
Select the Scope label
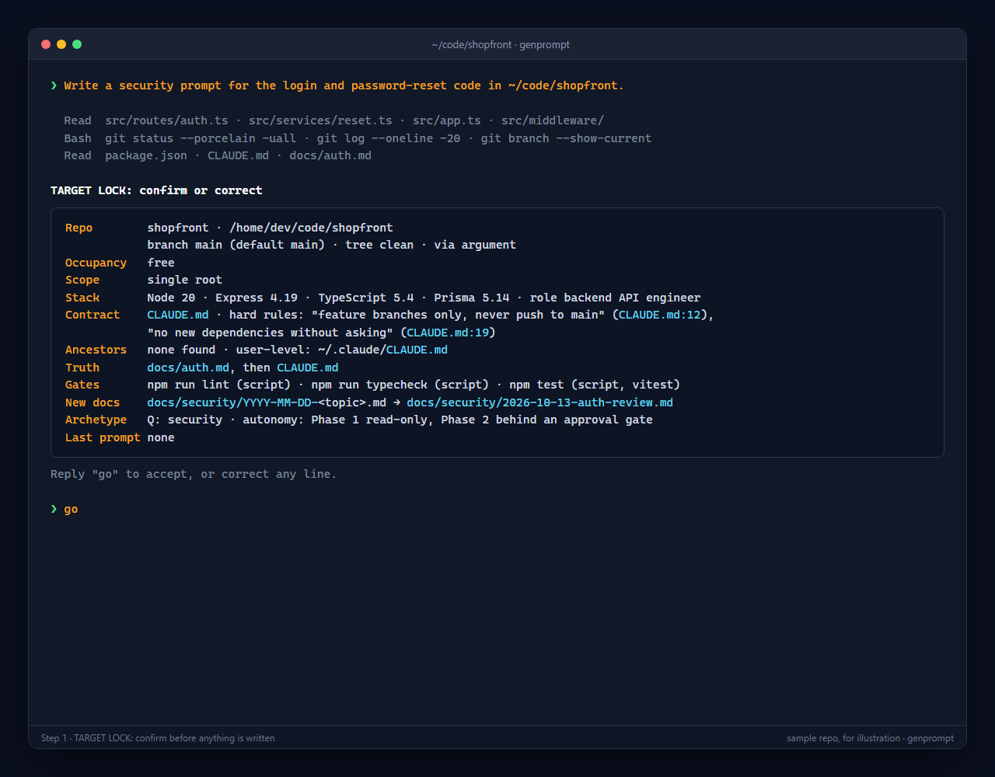point(82,280)
